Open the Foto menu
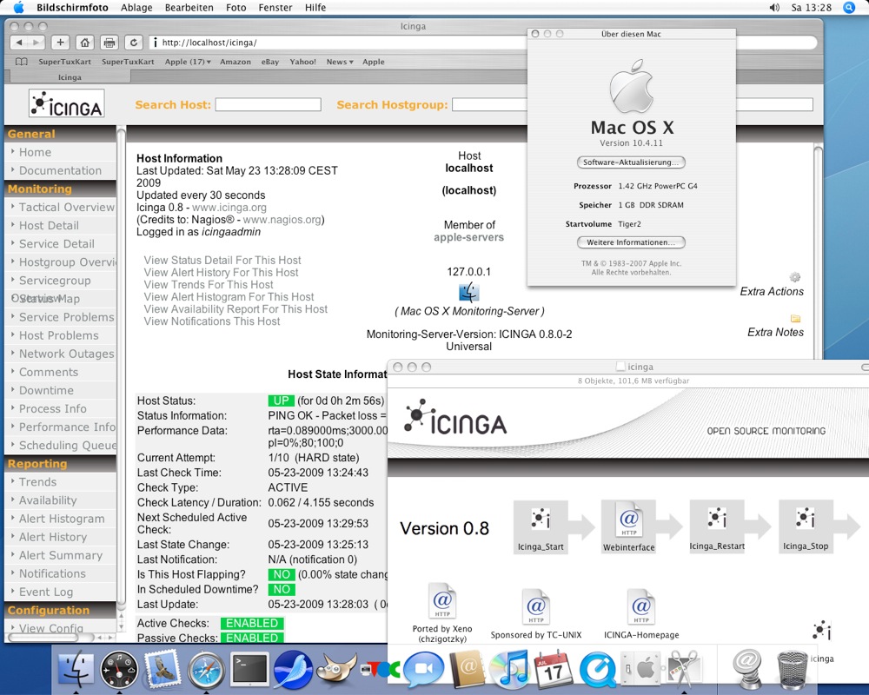Screen dimensions: 869x695 (236, 8)
